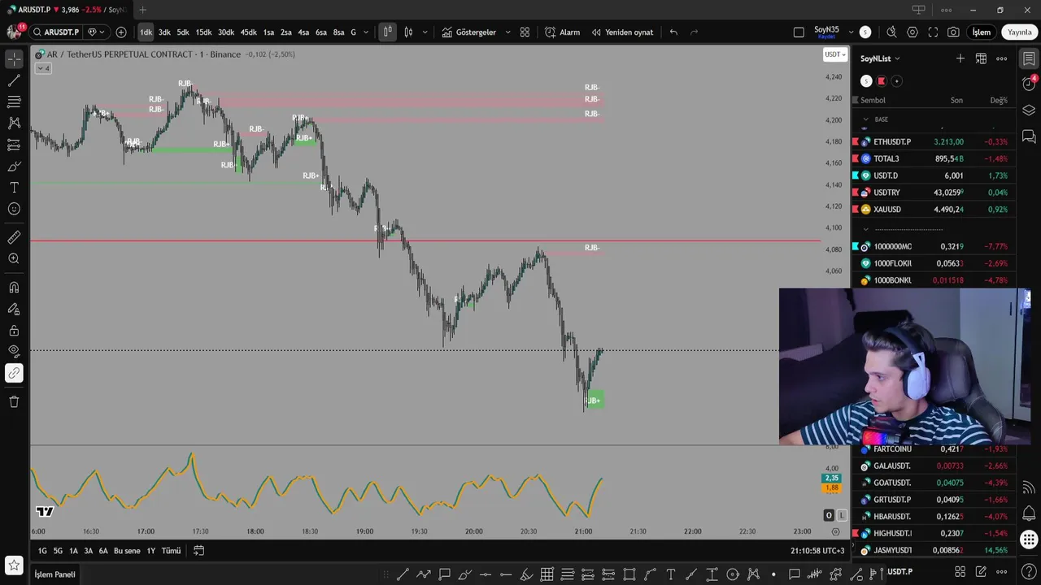Select the text annotation tool
Viewport: 1041px width, 585px height.
point(14,188)
